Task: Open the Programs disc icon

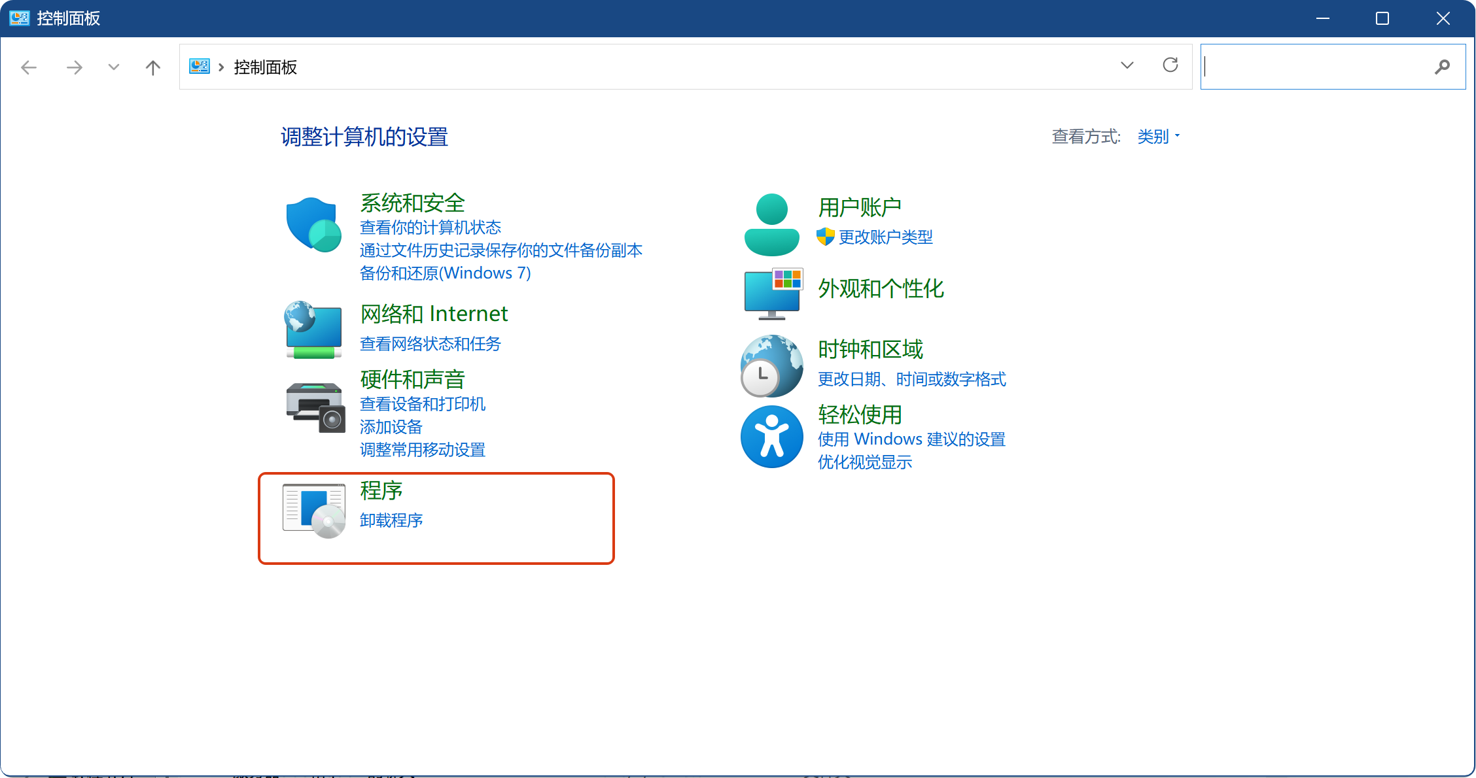Action: pyautogui.click(x=314, y=511)
